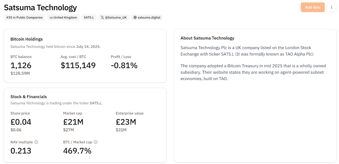Viewport: 339px width, 164px height.
Task: Open the three-dot more options menu
Action: 332,7
